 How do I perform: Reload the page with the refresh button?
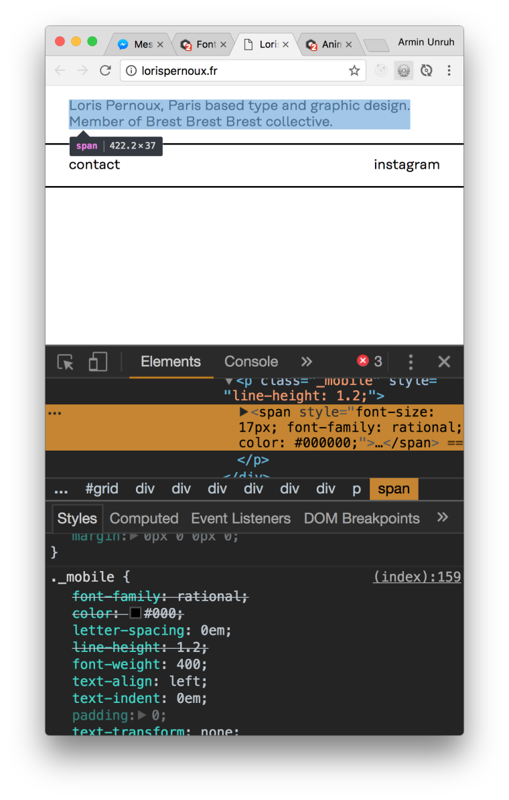tap(105, 70)
